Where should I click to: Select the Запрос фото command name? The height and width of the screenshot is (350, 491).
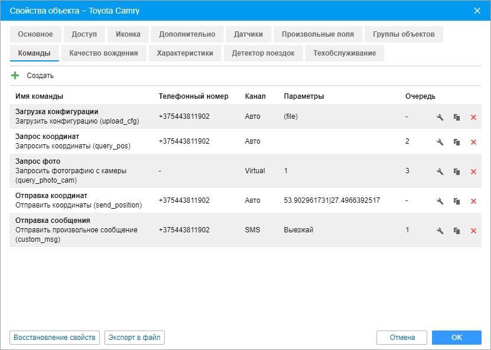38,161
